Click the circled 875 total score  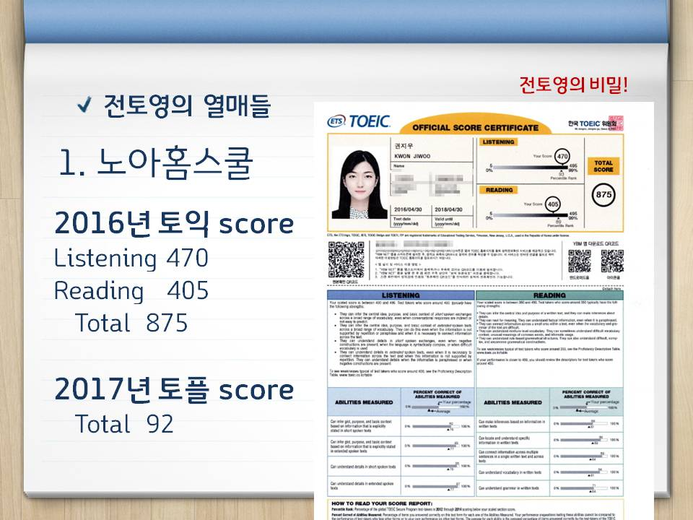[x=603, y=195]
